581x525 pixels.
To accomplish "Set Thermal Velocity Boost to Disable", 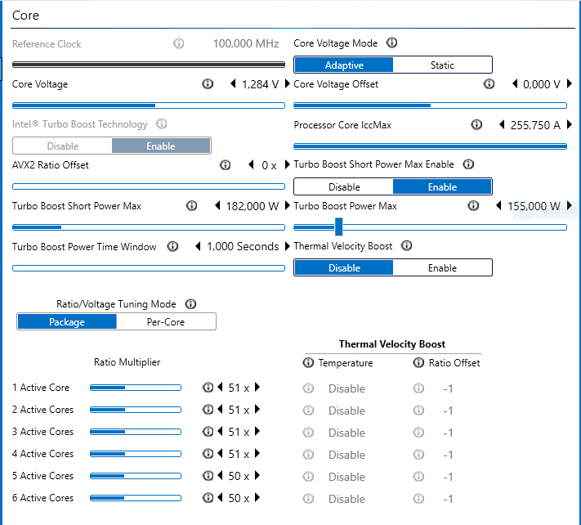I will (x=344, y=267).
